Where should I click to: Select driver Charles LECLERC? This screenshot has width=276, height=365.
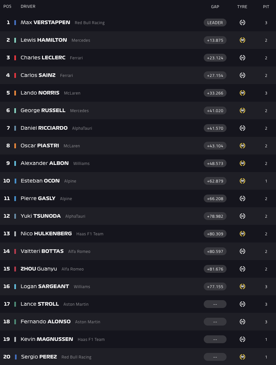43,58
